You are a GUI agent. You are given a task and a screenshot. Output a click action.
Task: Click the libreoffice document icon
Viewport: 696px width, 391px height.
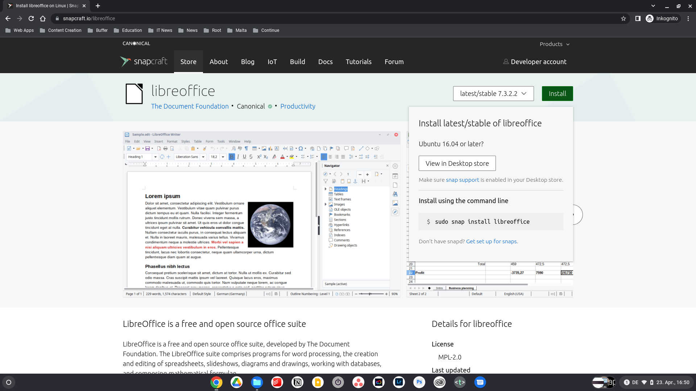(x=134, y=94)
